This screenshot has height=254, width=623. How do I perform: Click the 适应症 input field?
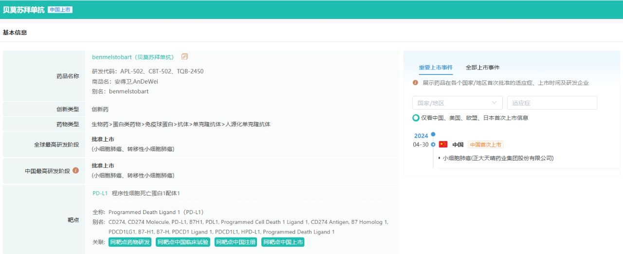[x=552, y=103]
